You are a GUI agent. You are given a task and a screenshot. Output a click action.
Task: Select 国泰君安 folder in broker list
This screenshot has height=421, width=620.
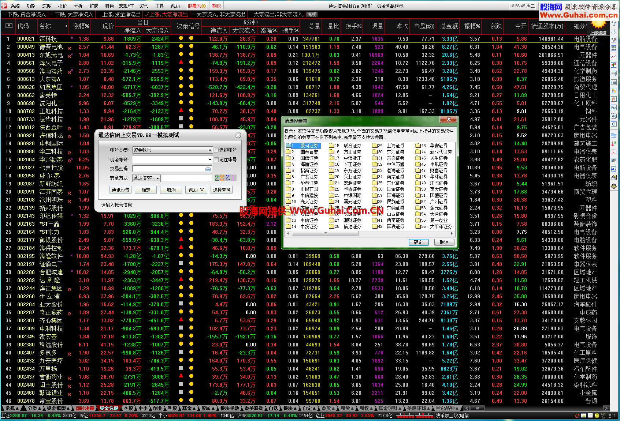pos(302,152)
